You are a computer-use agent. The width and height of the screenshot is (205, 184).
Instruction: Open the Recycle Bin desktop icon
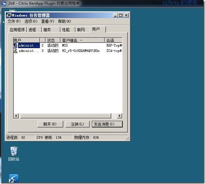[14, 154]
